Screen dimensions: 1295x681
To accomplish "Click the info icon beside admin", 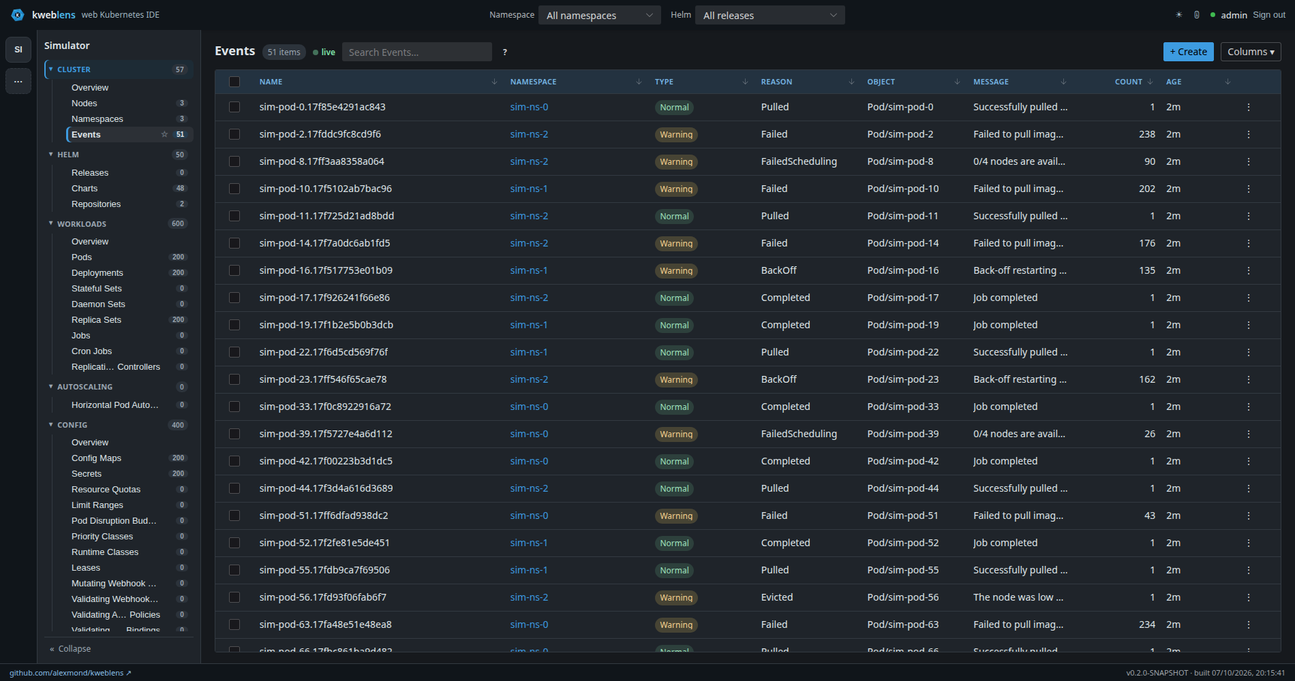I will 1197,14.
